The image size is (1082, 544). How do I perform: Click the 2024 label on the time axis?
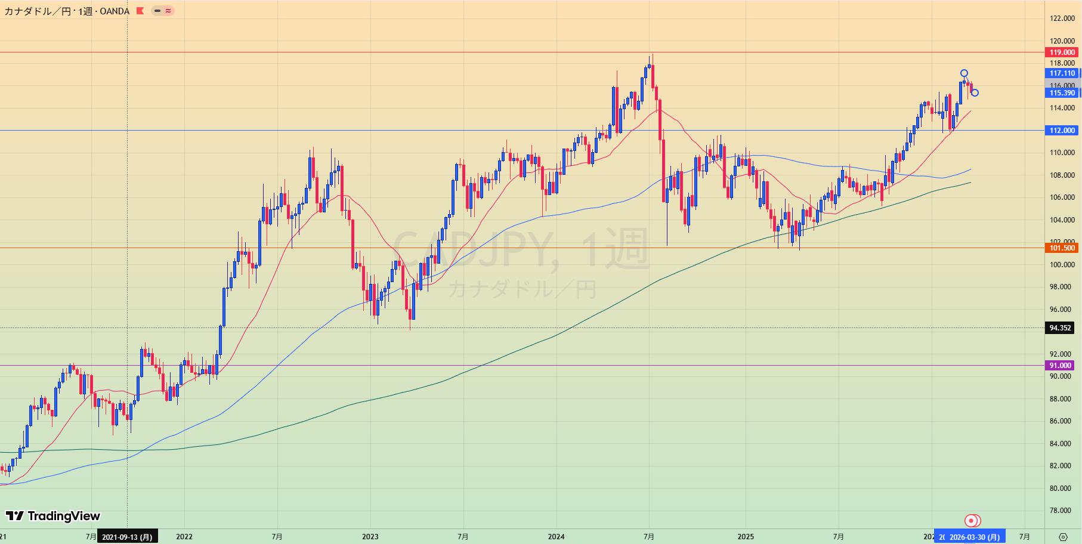(x=556, y=537)
